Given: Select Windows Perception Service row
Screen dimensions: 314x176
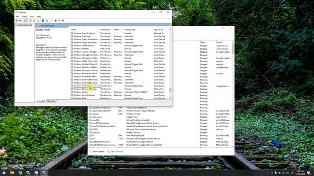Looking at the screenshot, I should coord(120,70).
